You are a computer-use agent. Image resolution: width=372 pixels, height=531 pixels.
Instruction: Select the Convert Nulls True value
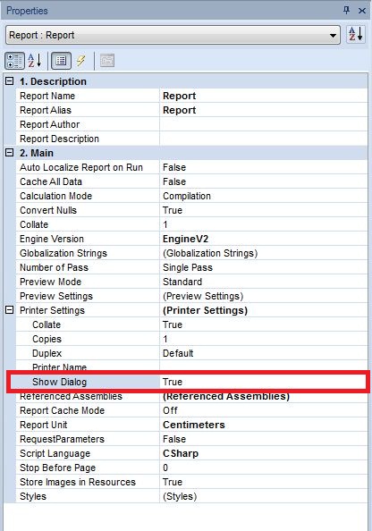(x=263, y=210)
